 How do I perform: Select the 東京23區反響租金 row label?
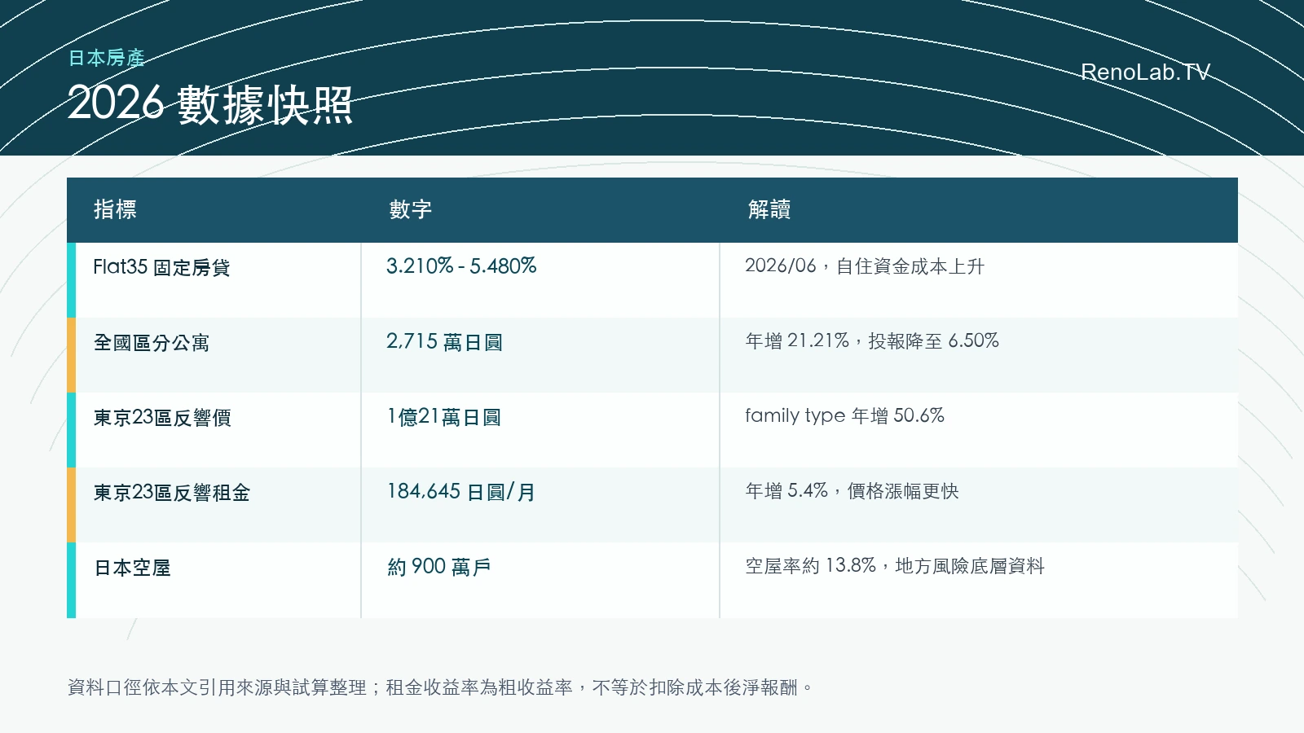[x=171, y=492]
